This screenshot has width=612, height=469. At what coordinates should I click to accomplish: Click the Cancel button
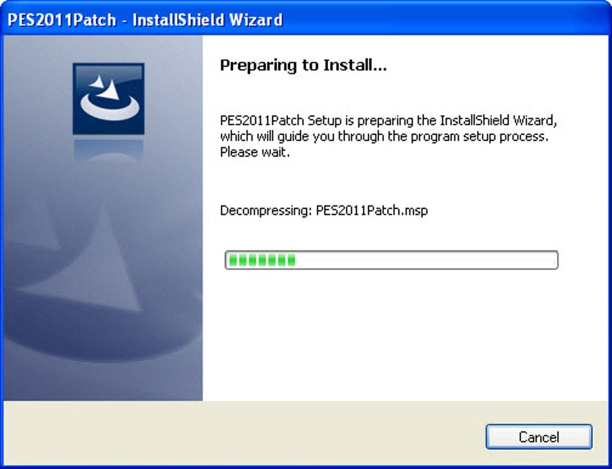pos(539,437)
